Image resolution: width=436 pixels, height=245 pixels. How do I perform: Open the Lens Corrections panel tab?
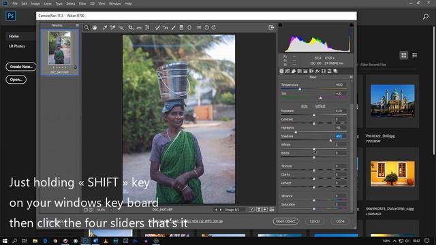(x=311, y=71)
